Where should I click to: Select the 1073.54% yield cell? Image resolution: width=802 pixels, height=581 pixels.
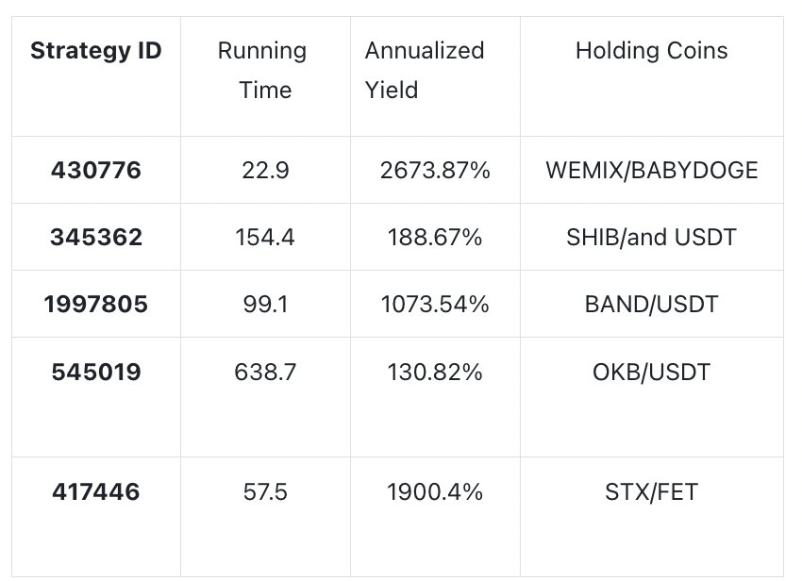point(435,305)
